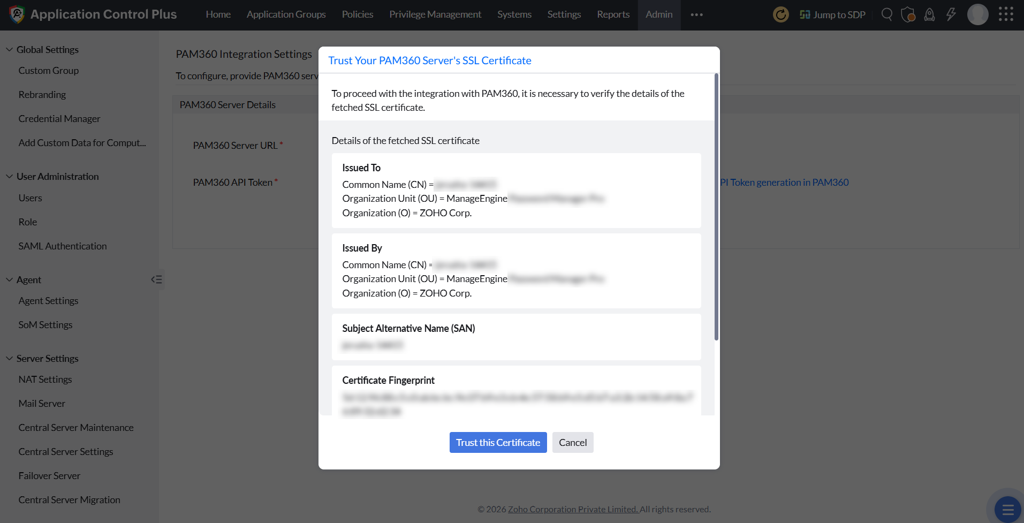Cancel the SSL certificate dialog

pyautogui.click(x=572, y=442)
